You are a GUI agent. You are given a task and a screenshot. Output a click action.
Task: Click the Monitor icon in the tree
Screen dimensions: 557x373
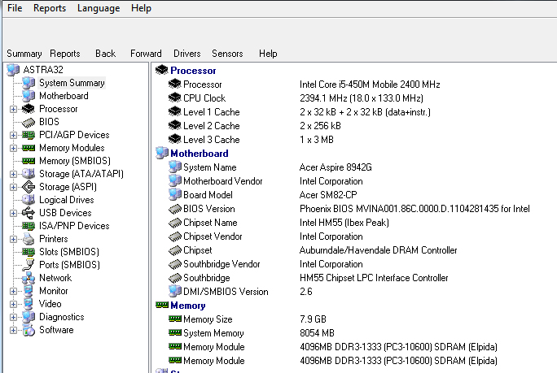tap(29, 291)
